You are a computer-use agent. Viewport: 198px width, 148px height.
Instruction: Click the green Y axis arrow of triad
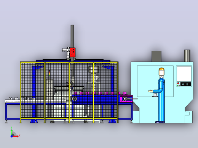pyautogui.click(x=11, y=132)
